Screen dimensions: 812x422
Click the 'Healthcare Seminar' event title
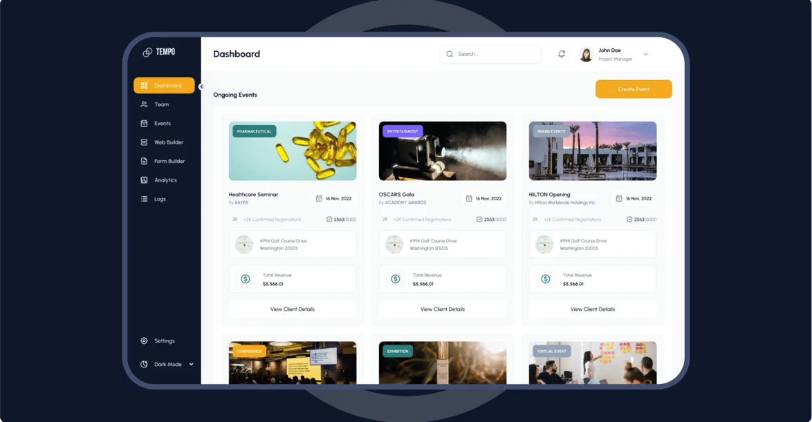point(253,195)
